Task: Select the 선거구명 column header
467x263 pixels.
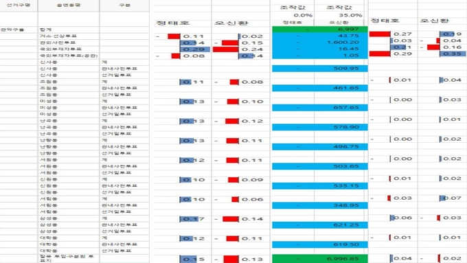Action: (19, 5)
